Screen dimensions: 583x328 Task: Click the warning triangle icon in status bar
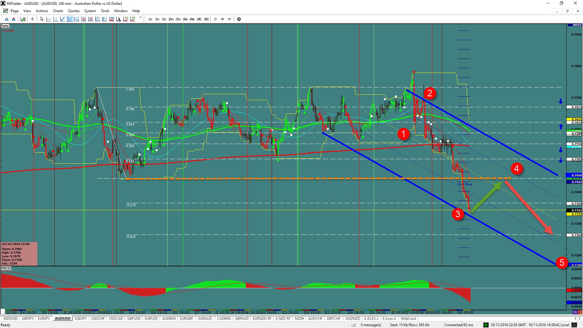pyautogui.click(x=574, y=325)
